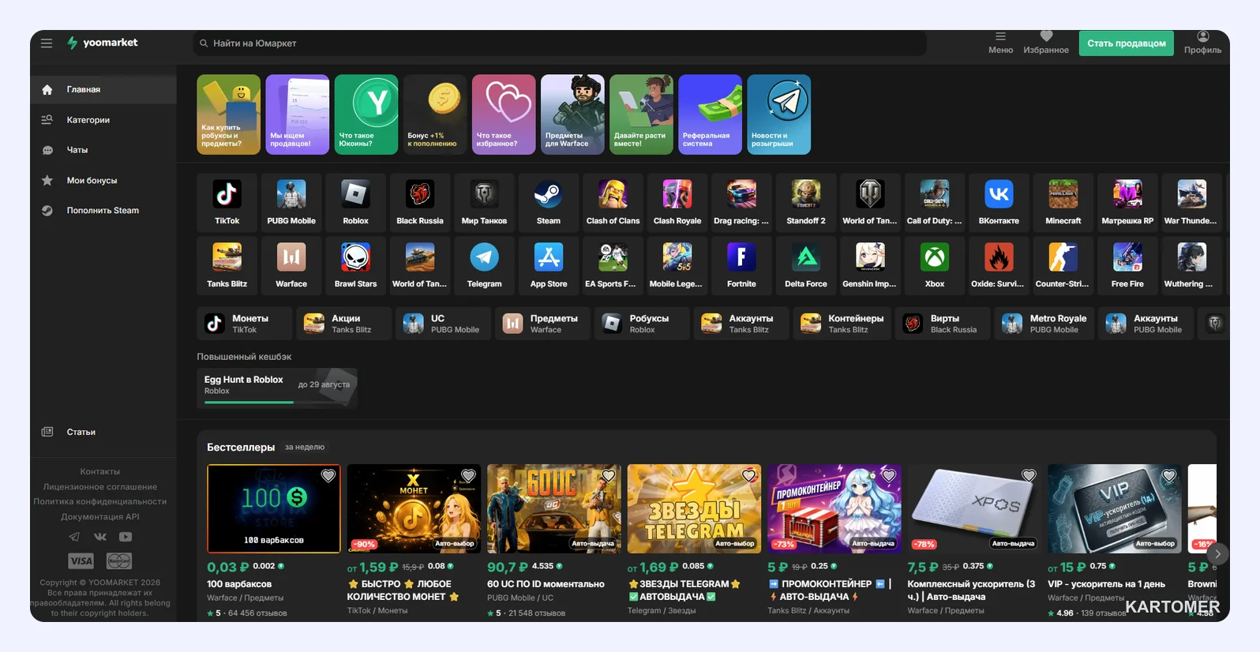
Task: Open the Telegram category tile
Action: pos(485,265)
